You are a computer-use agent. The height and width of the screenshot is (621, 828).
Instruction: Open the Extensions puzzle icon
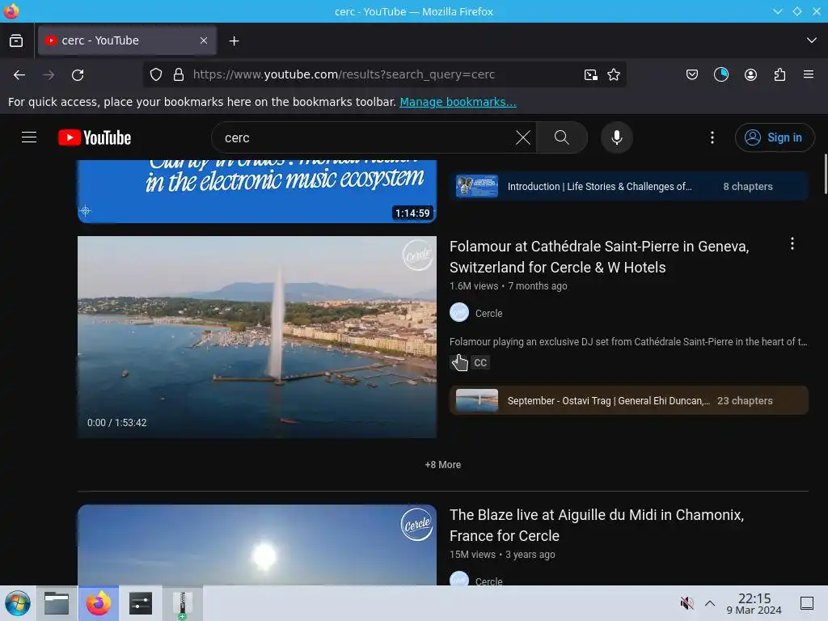click(779, 75)
